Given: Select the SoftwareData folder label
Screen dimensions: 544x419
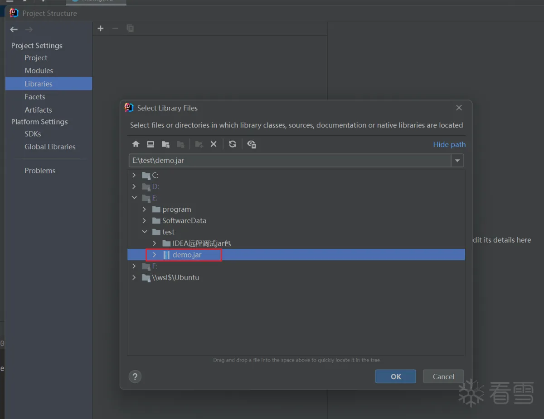Looking at the screenshot, I should pos(184,220).
